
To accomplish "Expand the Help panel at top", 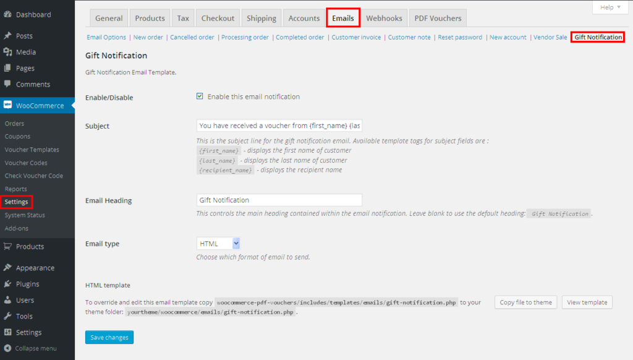I will point(610,7).
